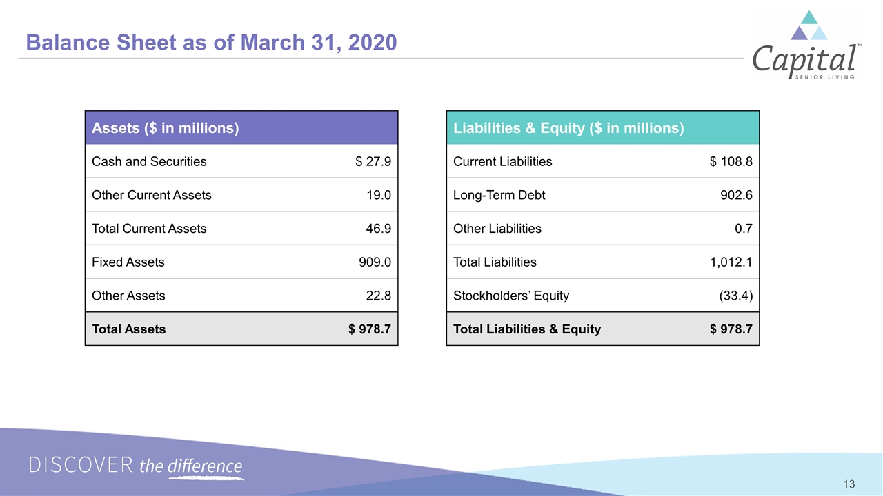The width and height of the screenshot is (883, 496).
Task: Click the 19.0 value
Action: [379, 195]
